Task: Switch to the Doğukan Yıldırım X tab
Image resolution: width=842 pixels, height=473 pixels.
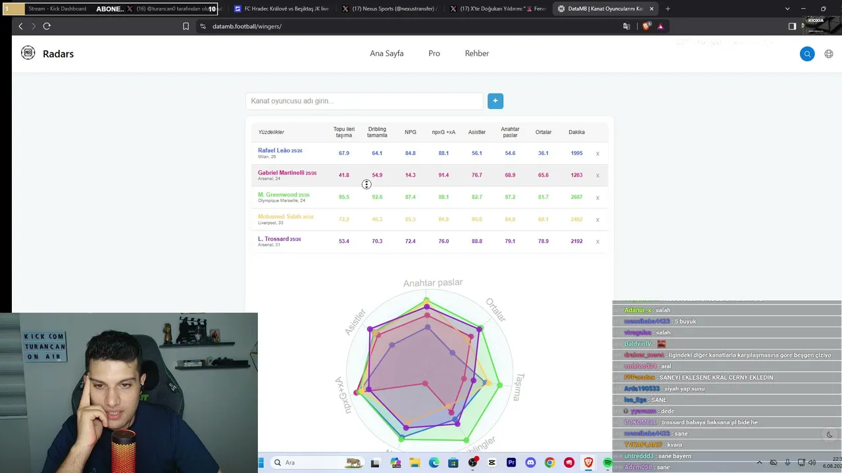Action: (x=497, y=9)
